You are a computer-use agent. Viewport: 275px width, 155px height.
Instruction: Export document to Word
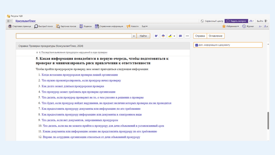point(156,36)
